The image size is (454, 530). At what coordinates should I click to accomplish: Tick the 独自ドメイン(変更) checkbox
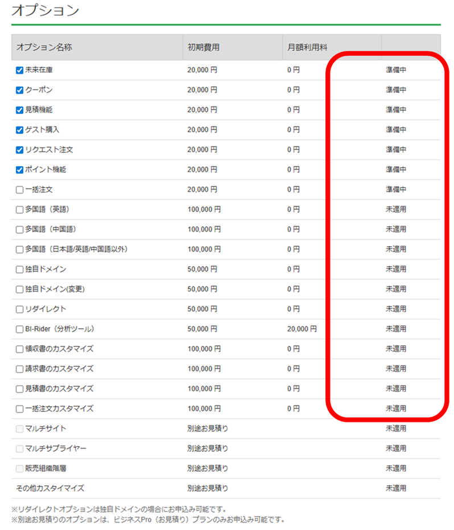(x=19, y=289)
